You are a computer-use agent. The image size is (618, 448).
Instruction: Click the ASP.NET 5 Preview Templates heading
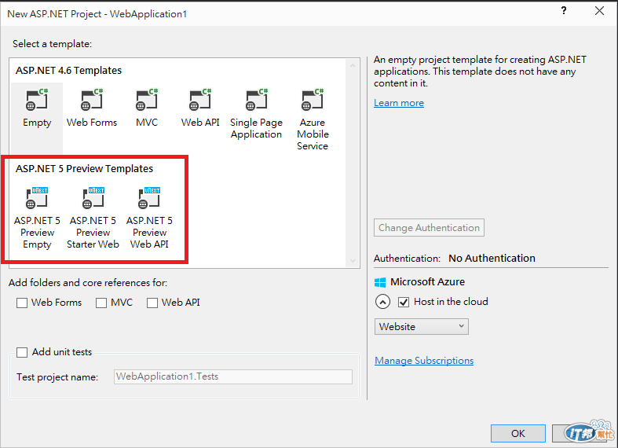[84, 169]
